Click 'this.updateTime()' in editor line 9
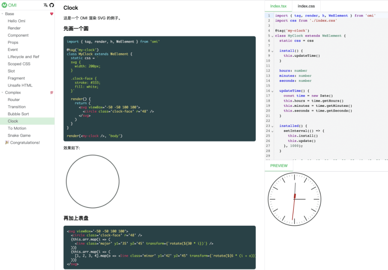The width and height of the screenshot is (388, 270). (x=302, y=56)
